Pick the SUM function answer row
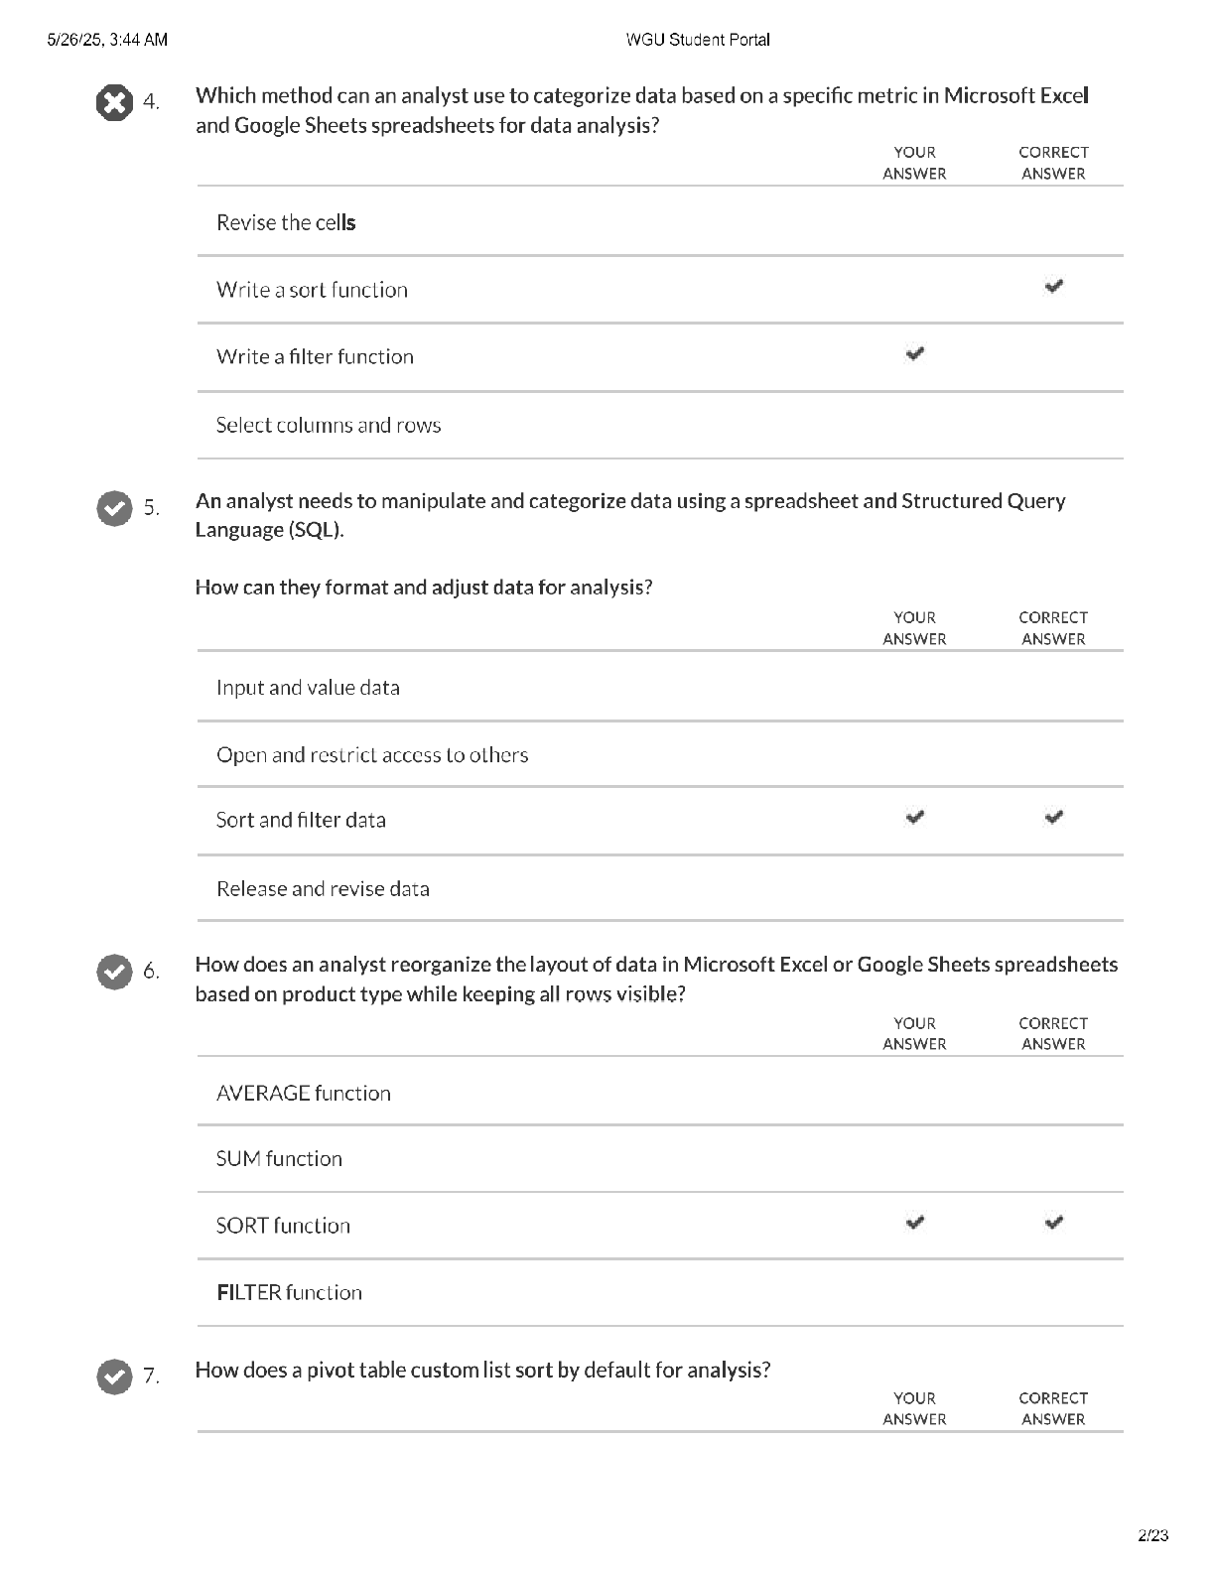Screen dimensions: 1215x1572 [660, 1158]
